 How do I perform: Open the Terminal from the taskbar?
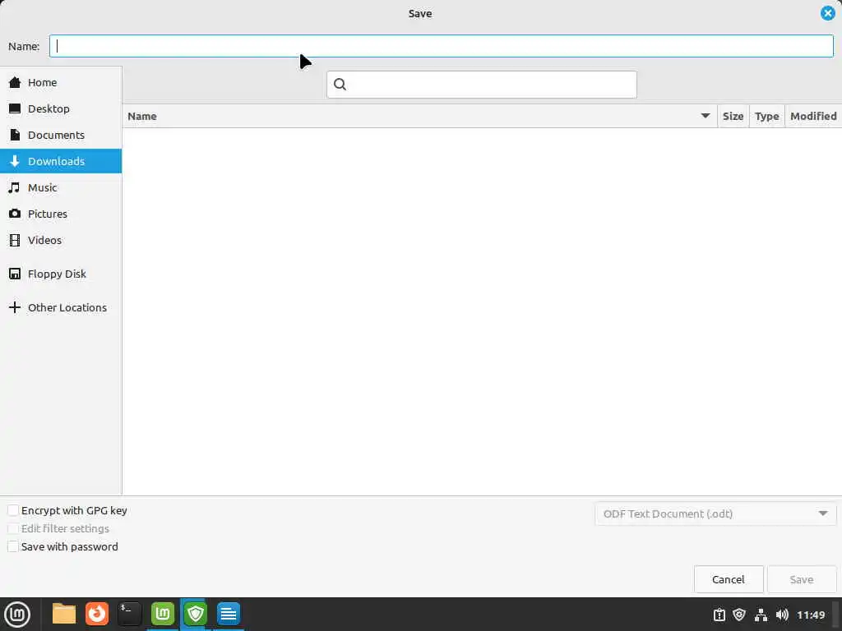129,614
